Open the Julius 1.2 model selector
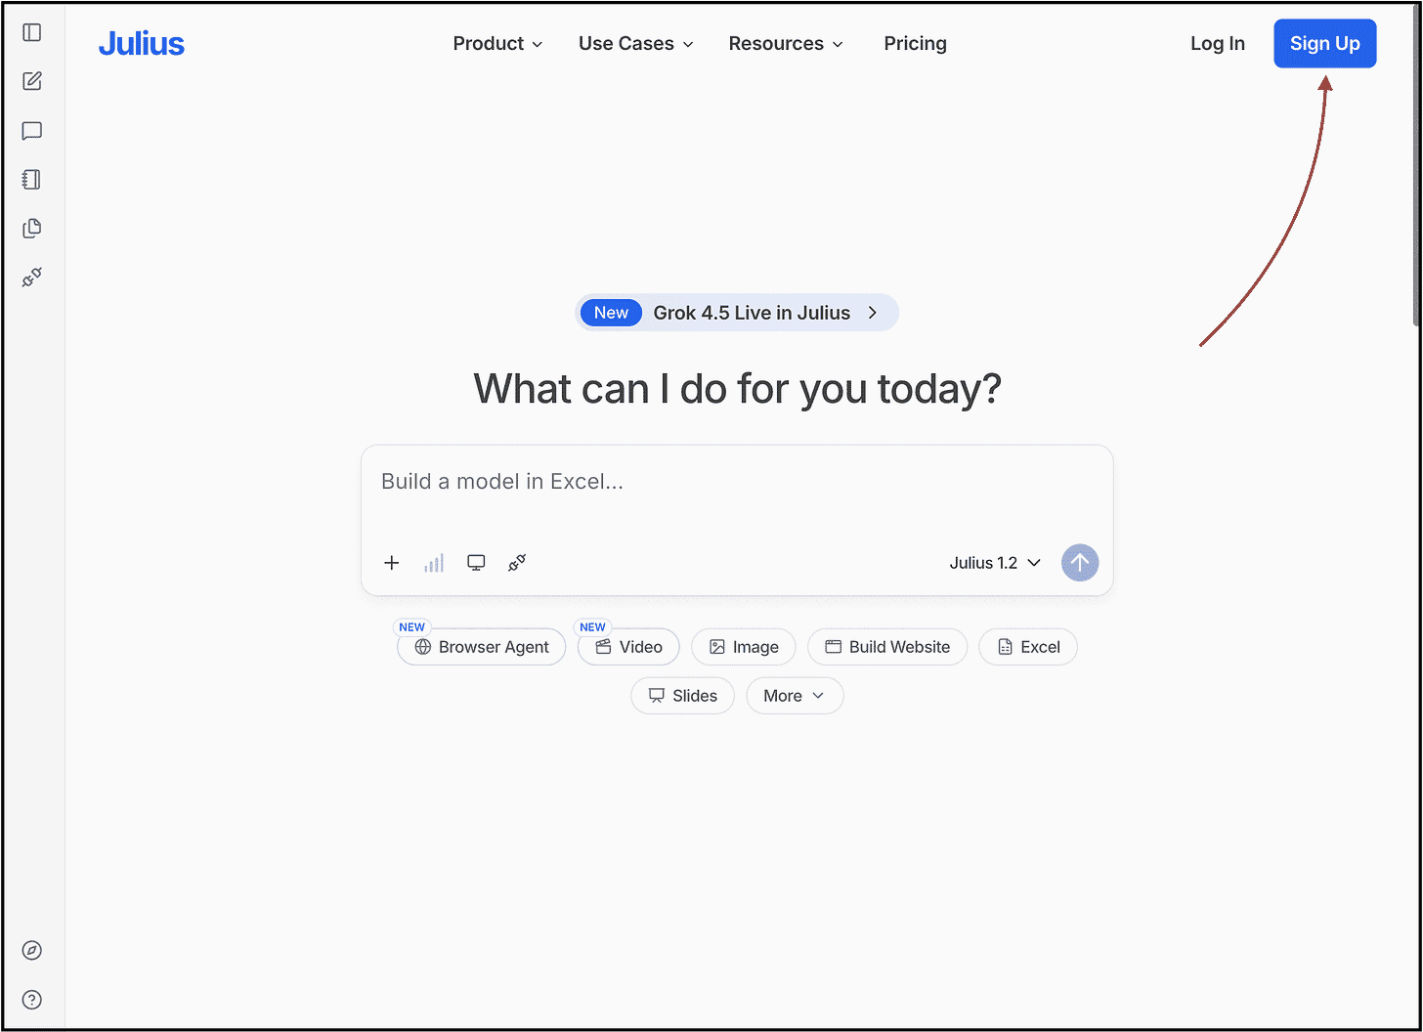This screenshot has height=1032, width=1423. click(x=995, y=563)
